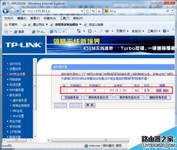This screenshot has height=150, width=177.
Task: Open the 建议网站 favorites link
Action: [38, 25]
